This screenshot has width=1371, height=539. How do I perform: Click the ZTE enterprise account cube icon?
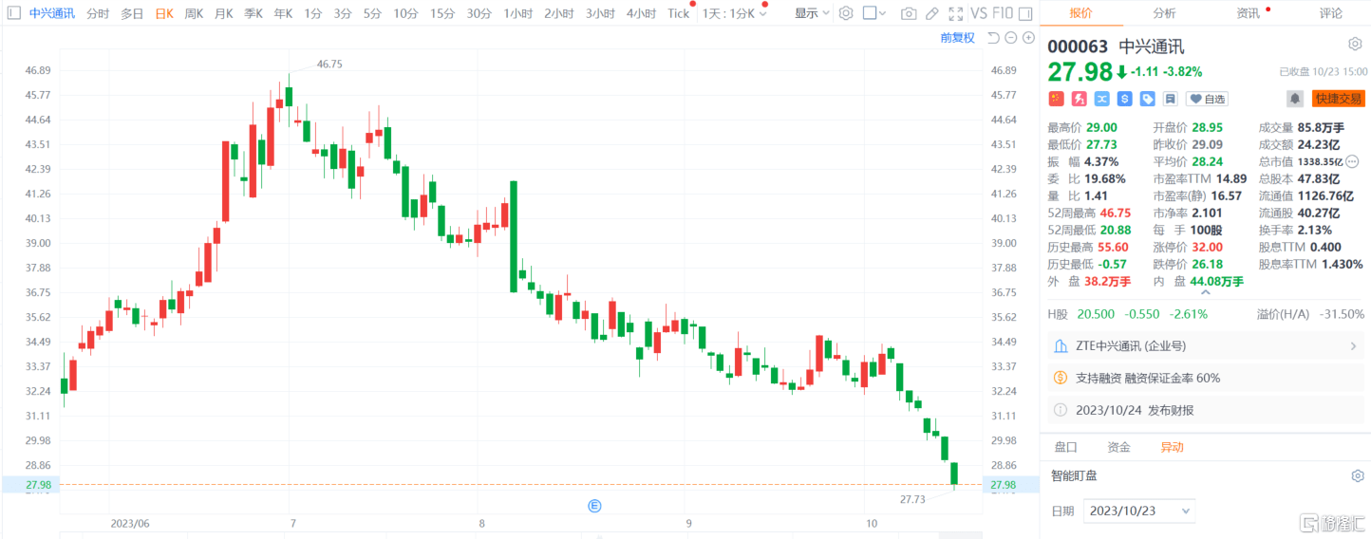click(1061, 346)
